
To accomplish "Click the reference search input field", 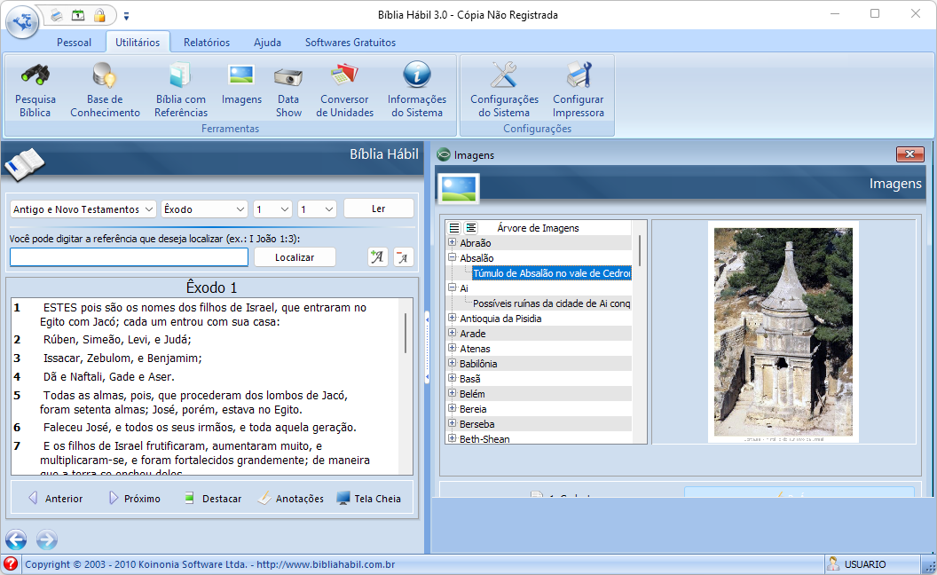I will (129, 257).
